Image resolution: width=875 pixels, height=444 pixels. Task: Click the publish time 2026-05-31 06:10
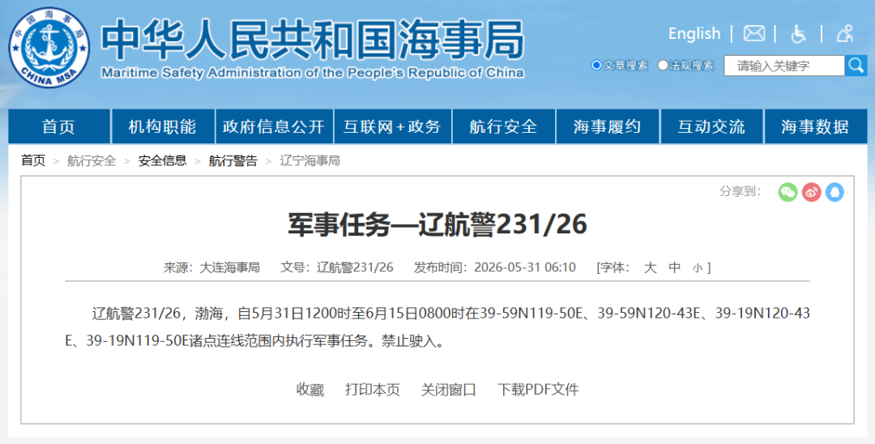[x=525, y=267]
